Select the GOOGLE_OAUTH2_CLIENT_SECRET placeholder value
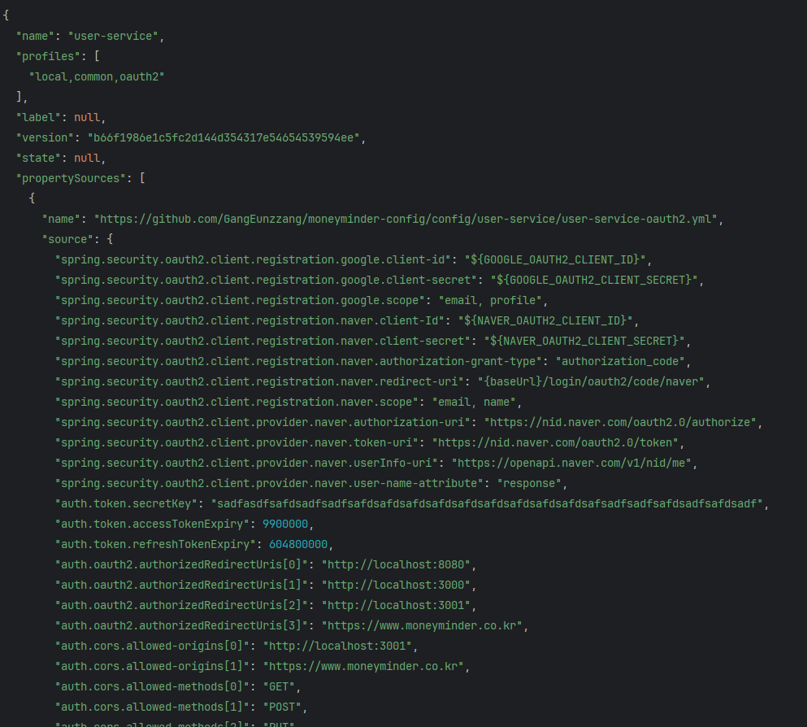Screen dimensions: 807x727 pos(594,280)
